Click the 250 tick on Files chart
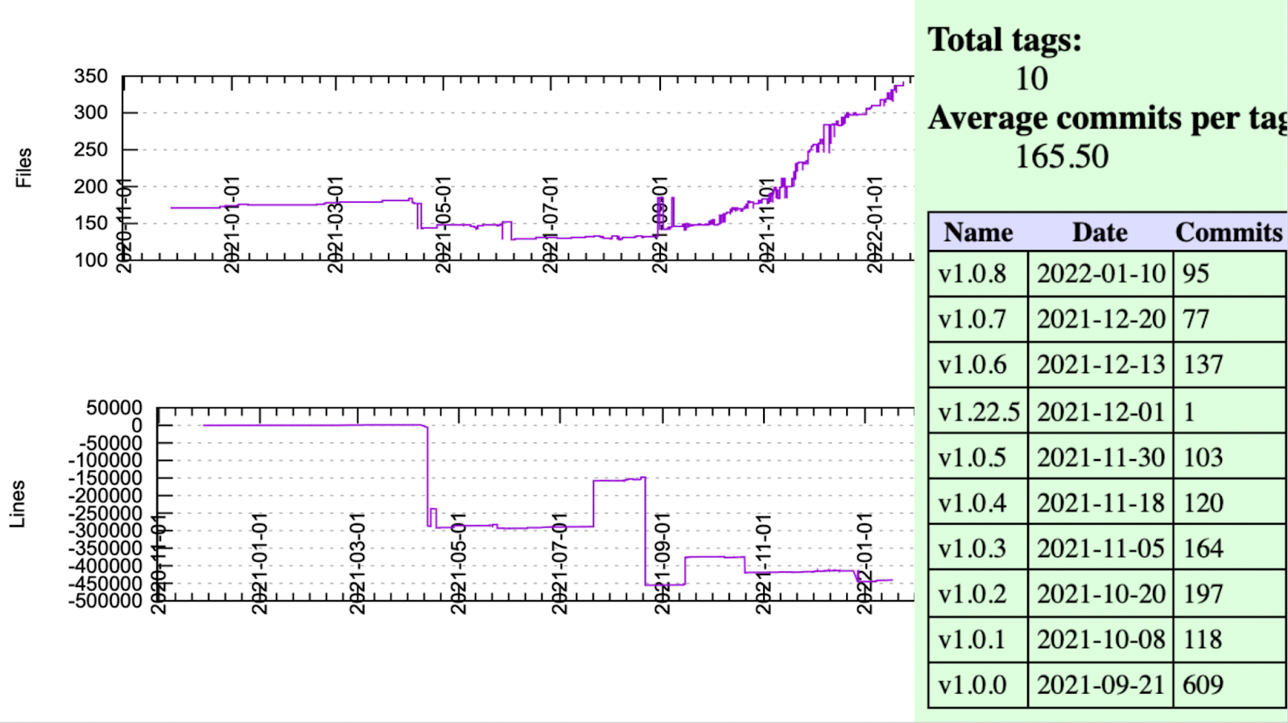The width and height of the screenshot is (1288, 723). pos(91,150)
